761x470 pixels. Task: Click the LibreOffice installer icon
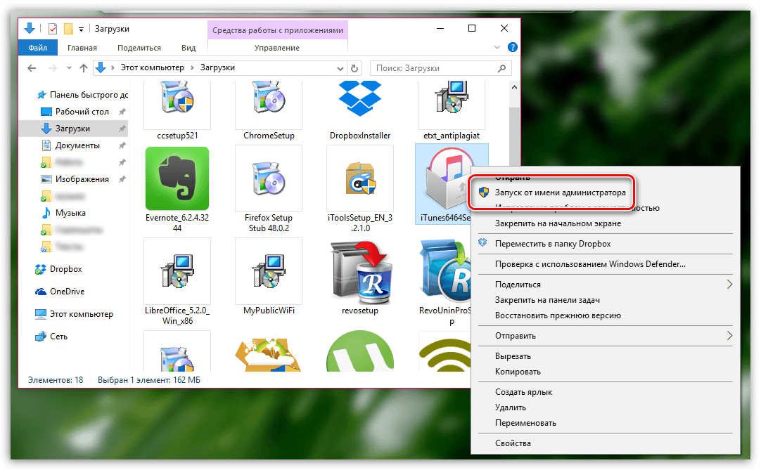tap(177, 270)
